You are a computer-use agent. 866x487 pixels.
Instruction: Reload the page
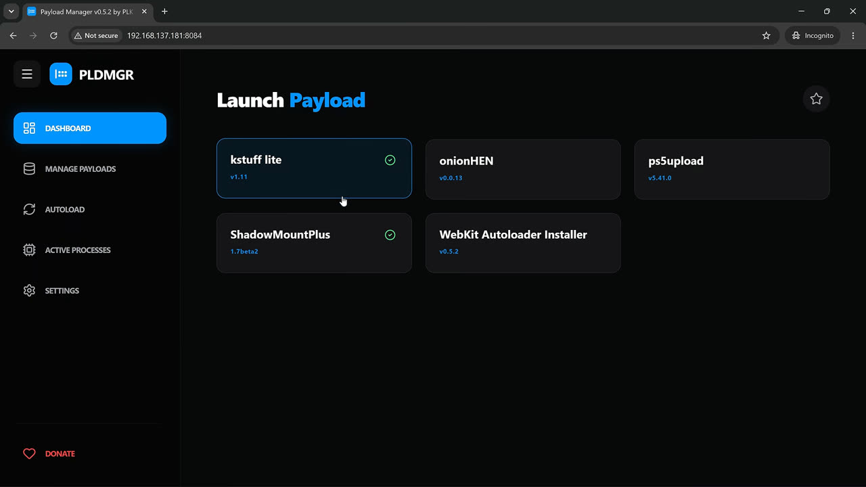pyautogui.click(x=53, y=35)
